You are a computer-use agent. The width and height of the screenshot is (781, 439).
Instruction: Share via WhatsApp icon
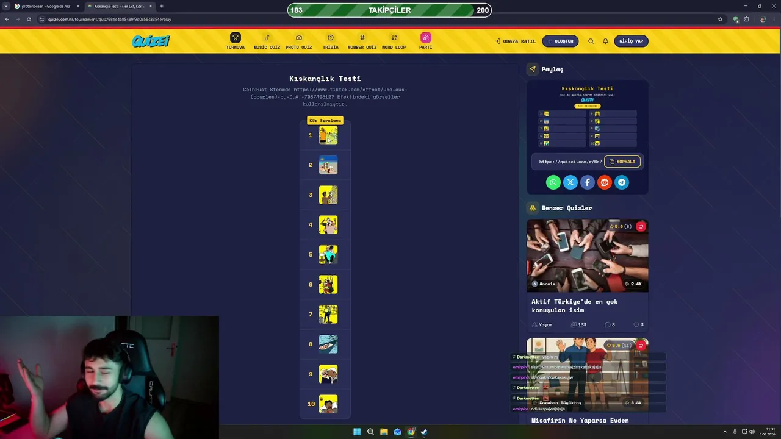[553, 182]
